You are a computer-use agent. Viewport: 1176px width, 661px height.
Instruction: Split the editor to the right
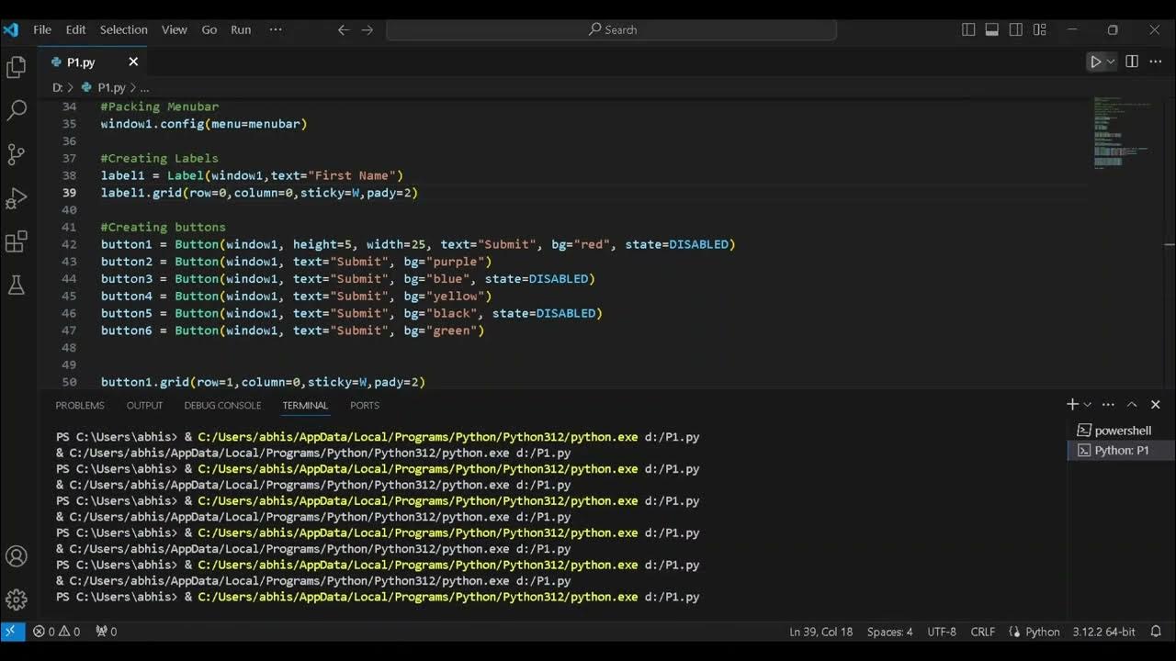[x=1132, y=62]
